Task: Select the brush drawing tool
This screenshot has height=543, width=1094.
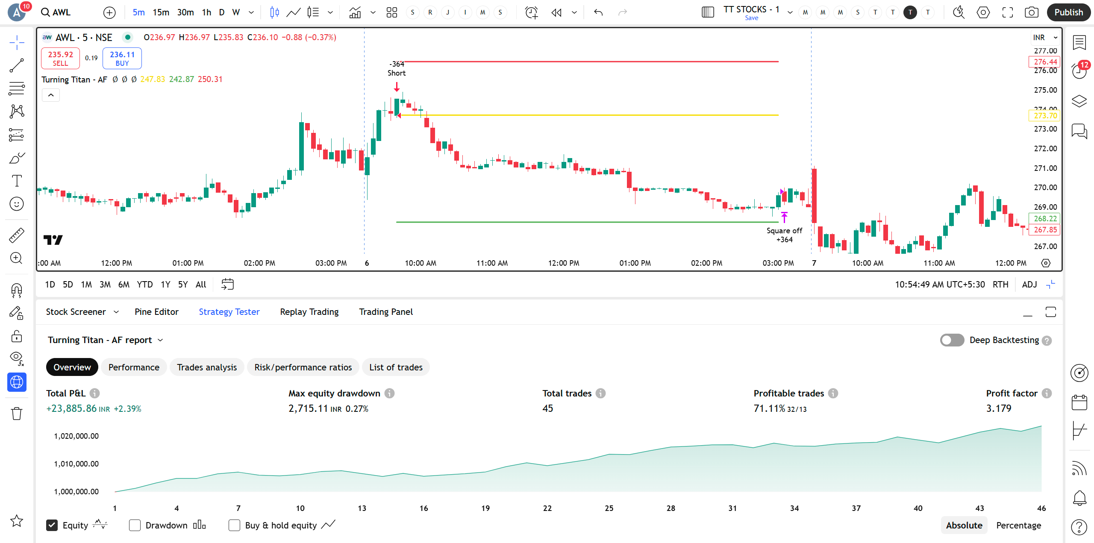Action: (17, 158)
